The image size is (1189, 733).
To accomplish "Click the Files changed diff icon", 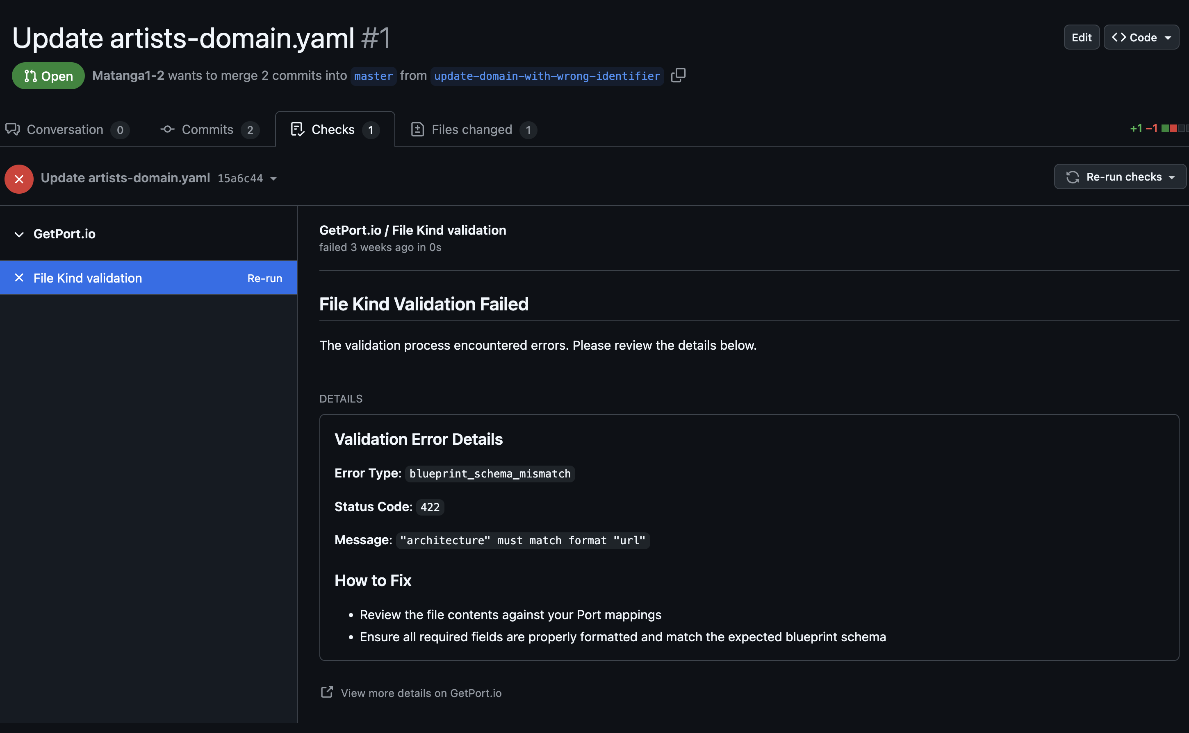I will pos(417,129).
